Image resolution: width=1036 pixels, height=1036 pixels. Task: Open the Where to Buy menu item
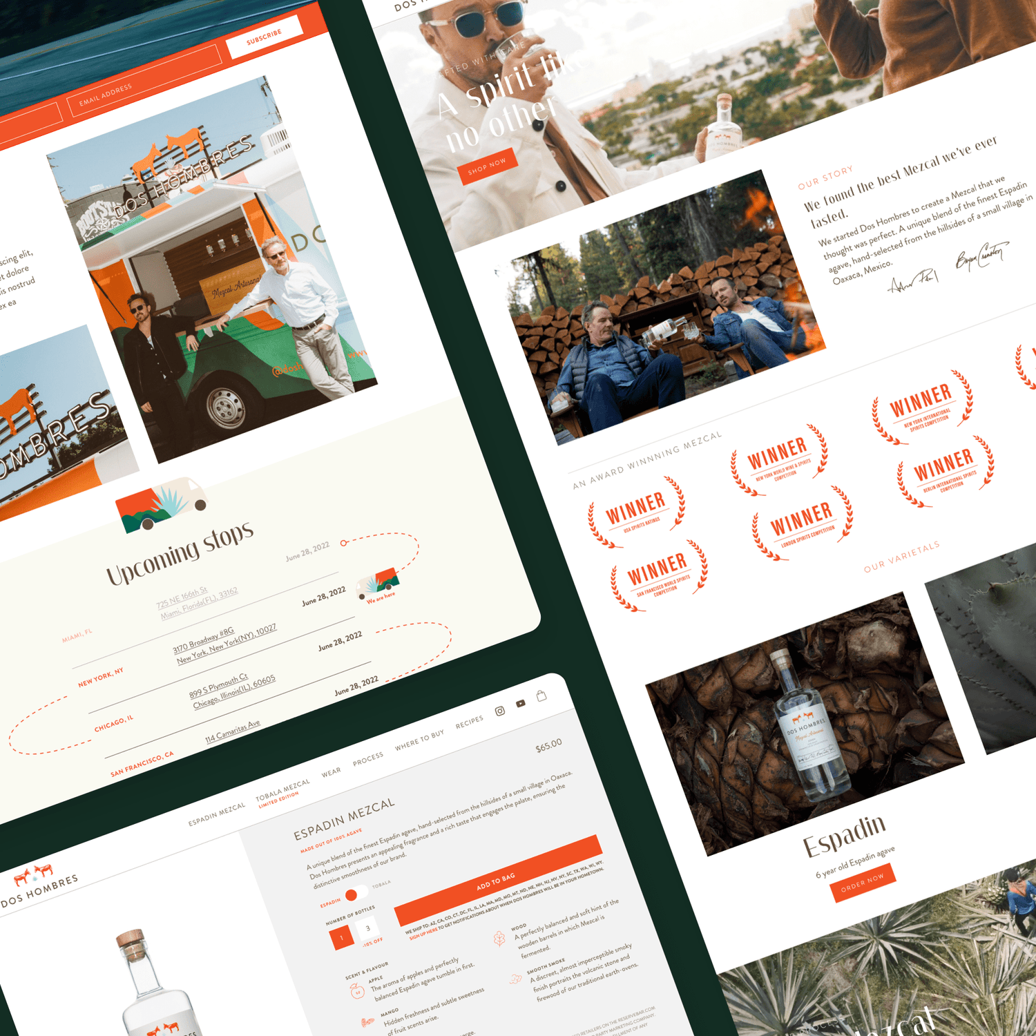[x=419, y=740]
